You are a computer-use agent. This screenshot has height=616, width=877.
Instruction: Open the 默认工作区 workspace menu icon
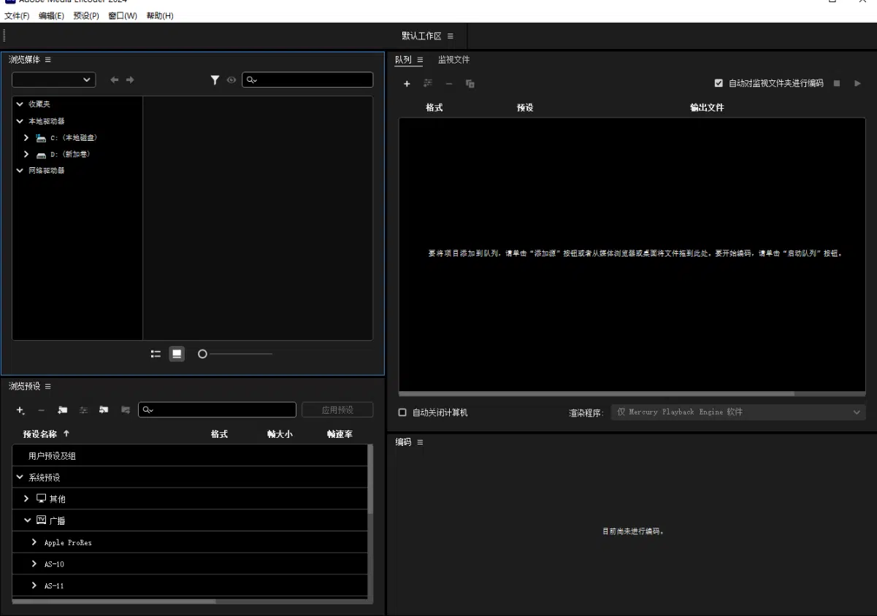point(451,36)
